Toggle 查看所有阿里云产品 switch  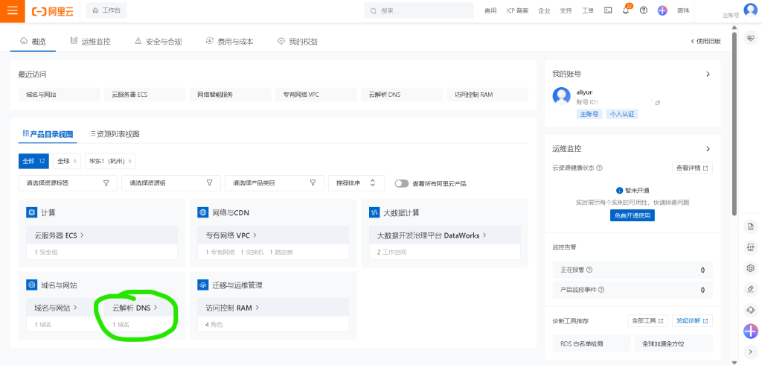point(402,183)
